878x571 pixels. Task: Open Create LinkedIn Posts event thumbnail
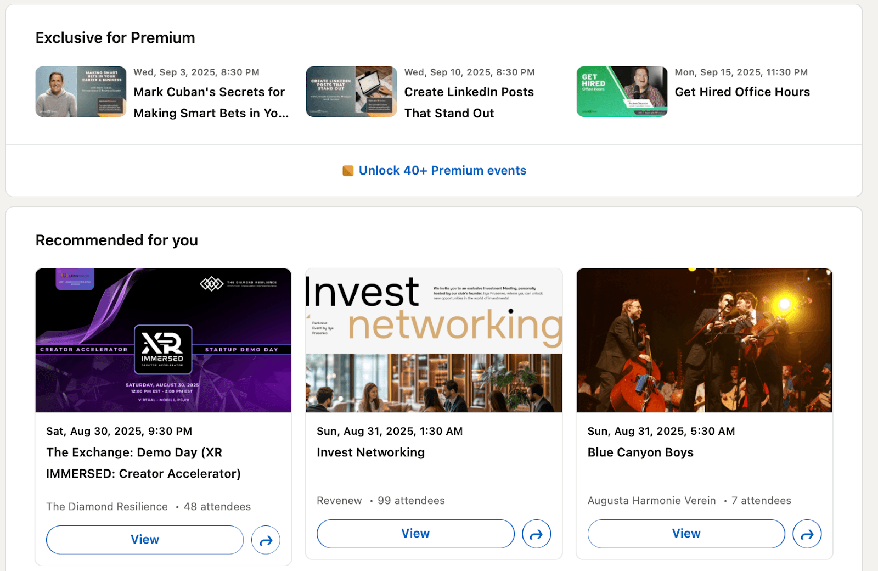[x=351, y=92]
